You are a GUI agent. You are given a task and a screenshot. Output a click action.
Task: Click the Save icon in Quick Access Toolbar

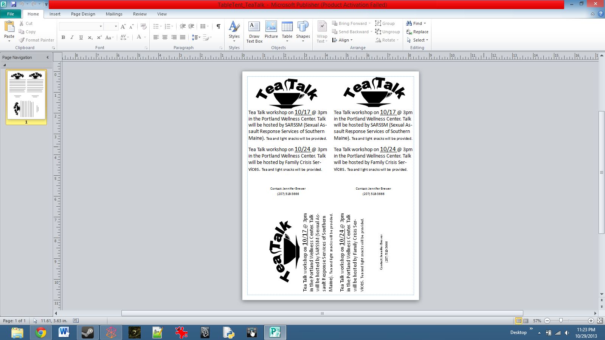(x=14, y=5)
